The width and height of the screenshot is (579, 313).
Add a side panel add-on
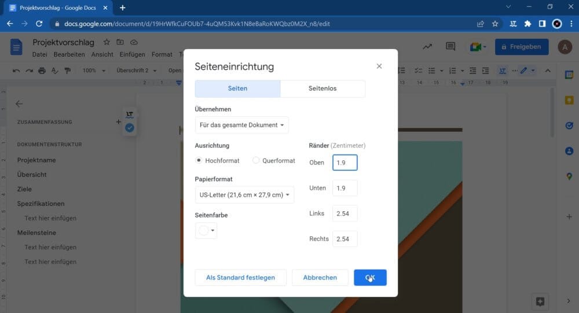tap(569, 216)
